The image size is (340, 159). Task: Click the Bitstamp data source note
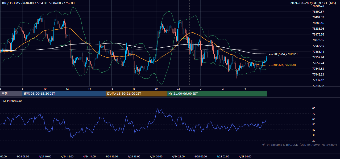pyautogui.click(x=300, y=145)
